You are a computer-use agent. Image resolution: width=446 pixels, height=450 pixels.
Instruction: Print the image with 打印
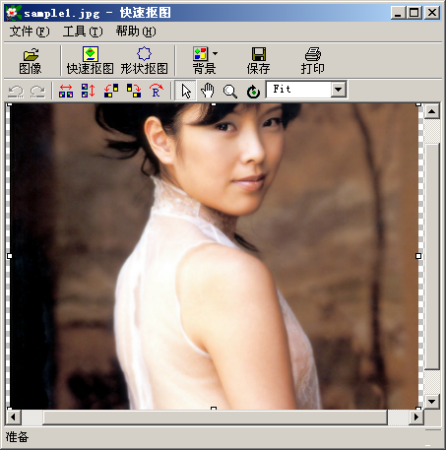tap(313, 61)
